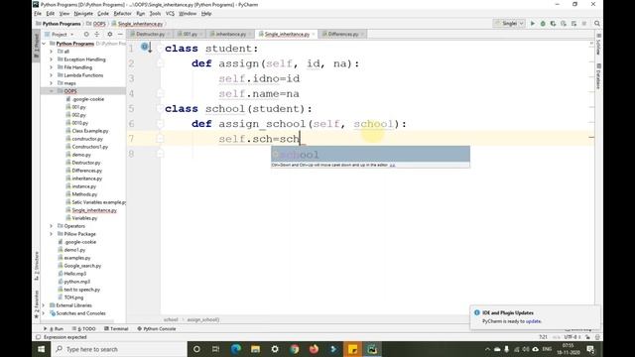Click UTF-8 encoding in status bar
Viewport: 635px width, 357px height.
click(x=571, y=337)
